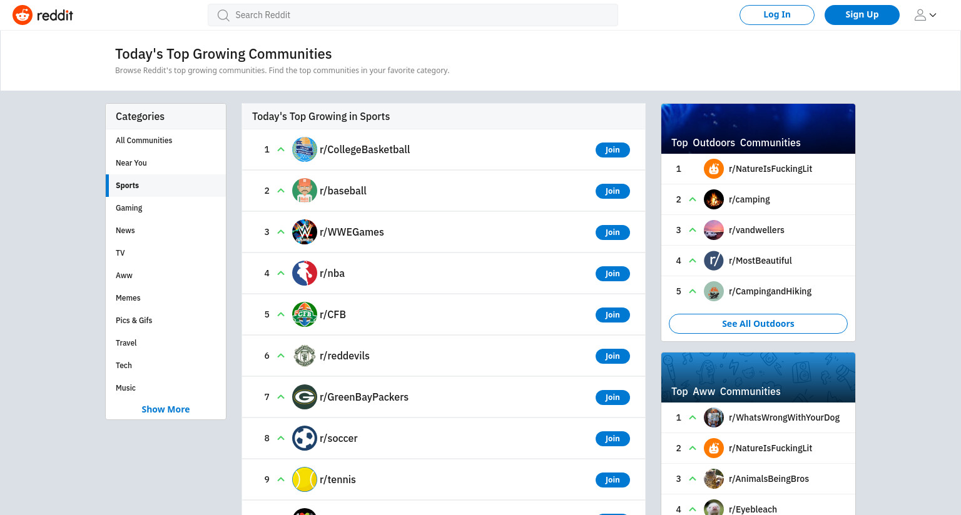
Task: Click the r/reddevils community avatar
Action: click(305, 356)
